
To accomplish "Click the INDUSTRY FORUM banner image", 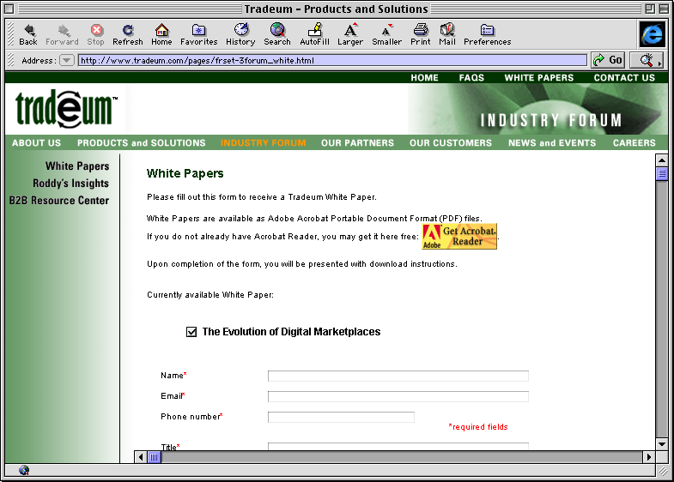I will click(x=537, y=109).
